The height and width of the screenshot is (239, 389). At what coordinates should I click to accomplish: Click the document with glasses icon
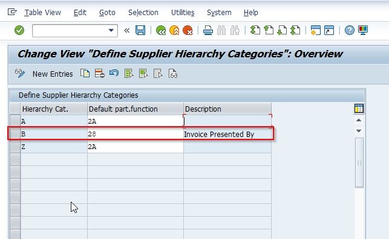tap(173, 74)
